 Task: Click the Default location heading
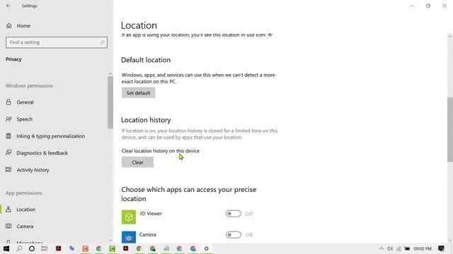(x=146, y=60)
